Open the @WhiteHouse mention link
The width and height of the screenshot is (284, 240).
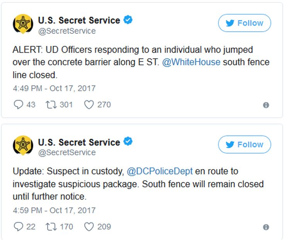click(x=191, y=62)
